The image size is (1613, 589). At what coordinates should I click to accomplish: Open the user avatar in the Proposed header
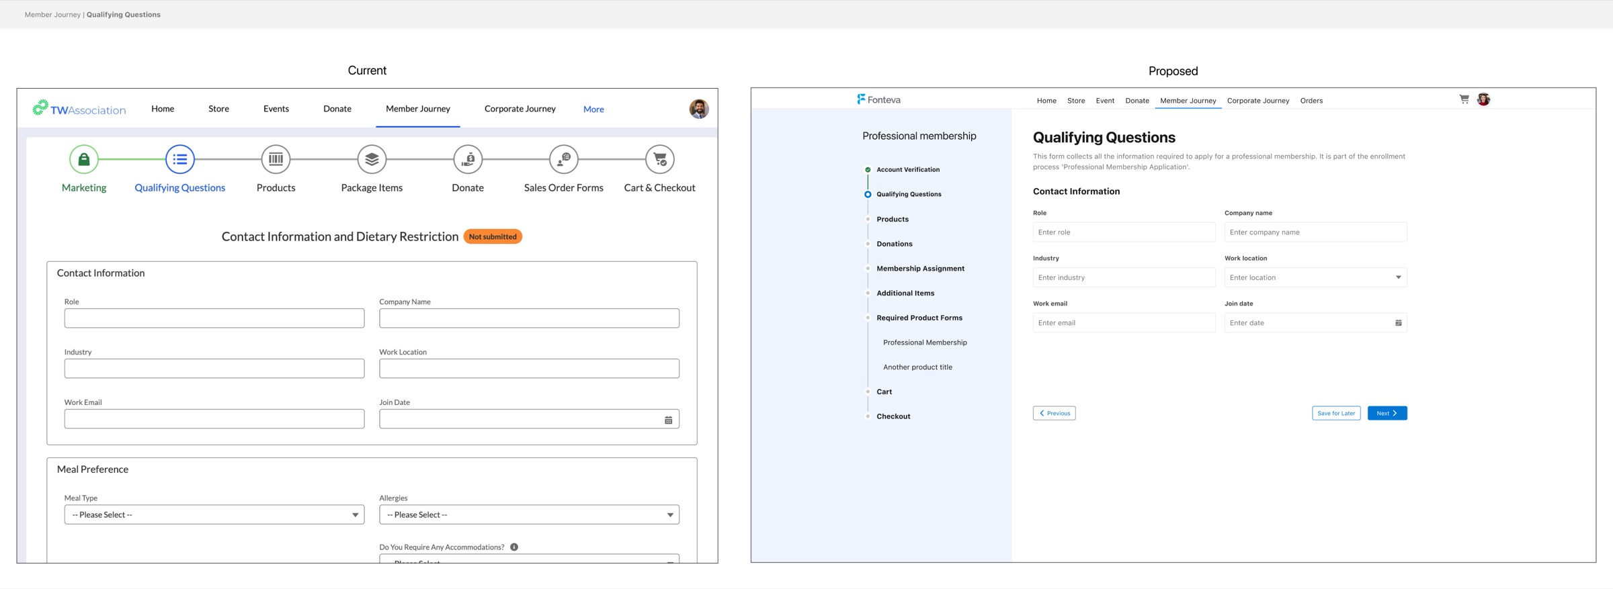1483,99
